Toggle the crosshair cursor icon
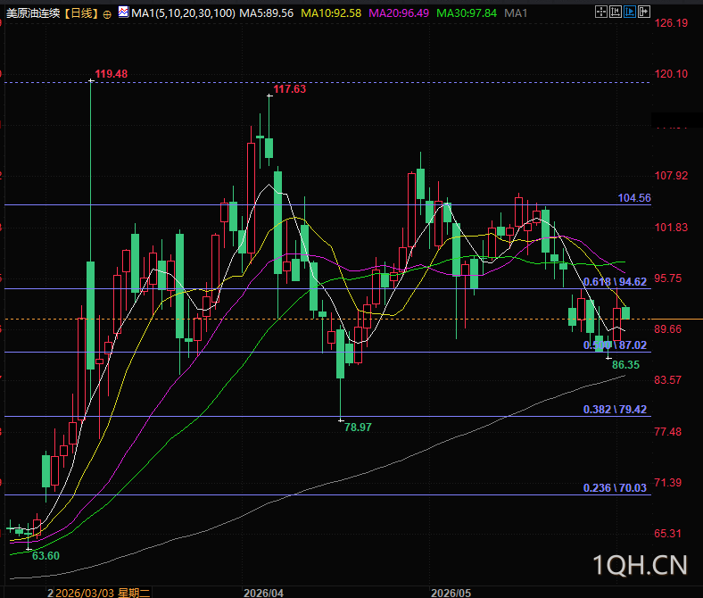703x598 pixels. click(x=600, y=12)
